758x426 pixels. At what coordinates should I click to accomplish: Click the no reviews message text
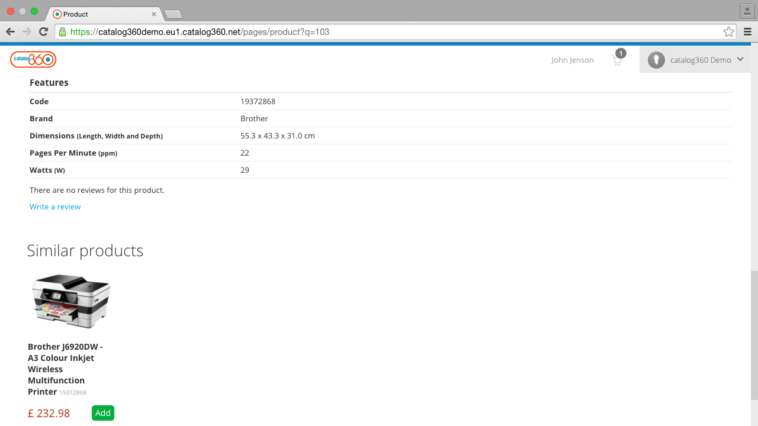[x=97, y=190]
